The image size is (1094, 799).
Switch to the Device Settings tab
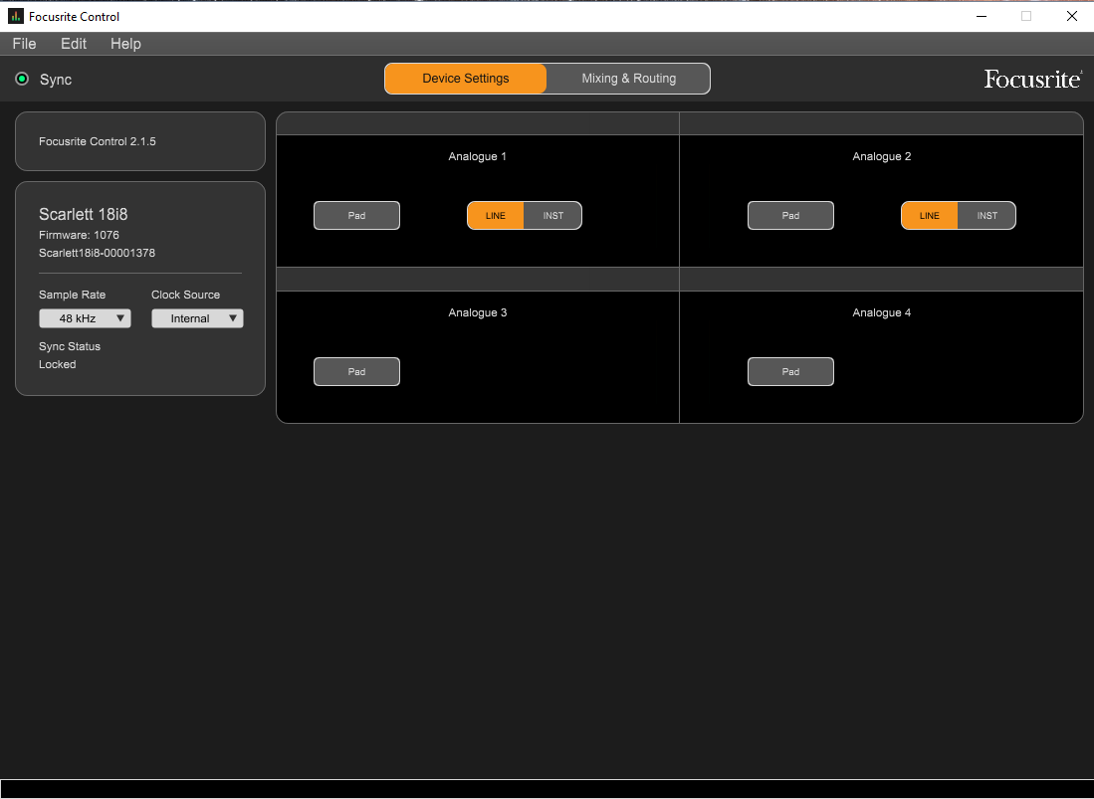[465, 79]
